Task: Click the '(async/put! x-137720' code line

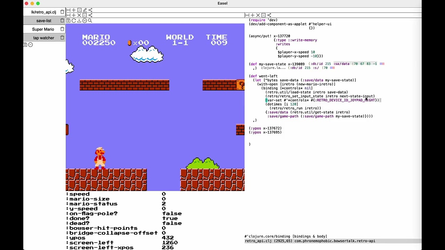Action: point(269,36)
